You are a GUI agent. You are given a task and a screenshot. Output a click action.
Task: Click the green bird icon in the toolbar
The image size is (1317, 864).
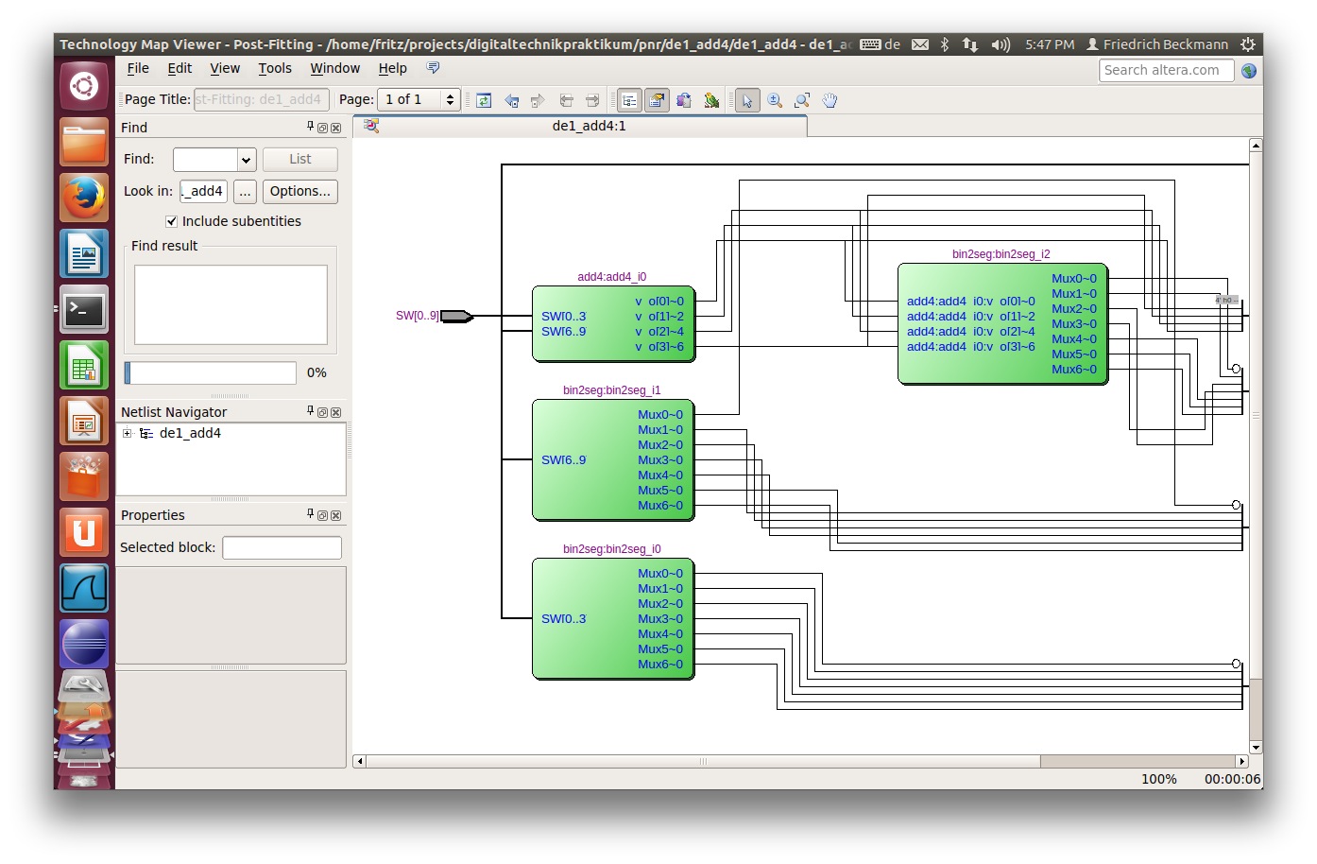point(711,100)
